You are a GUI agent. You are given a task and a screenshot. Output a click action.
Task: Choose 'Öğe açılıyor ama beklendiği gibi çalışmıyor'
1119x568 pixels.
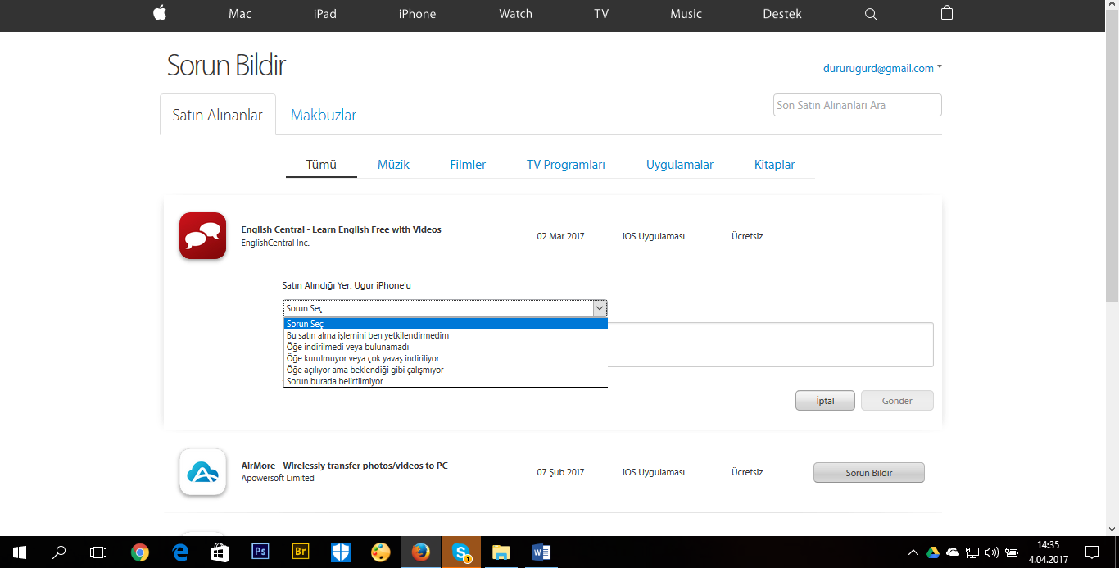pos(446,370)
